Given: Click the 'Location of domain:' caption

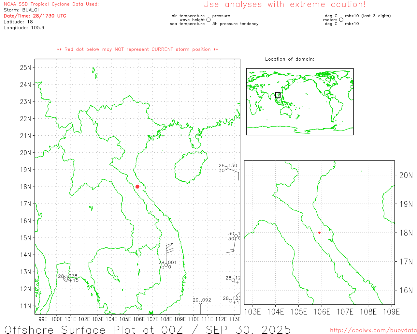Looking at the screenshot, I should tap(289, 59).
